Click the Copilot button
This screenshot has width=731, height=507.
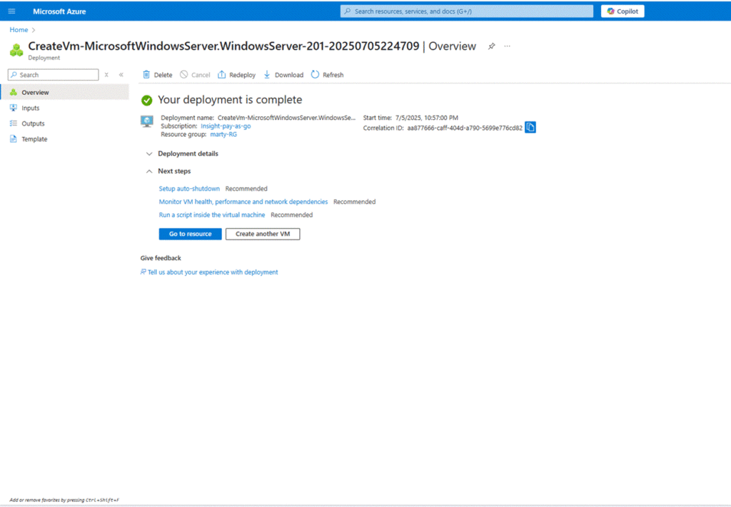tap(622, 11)
